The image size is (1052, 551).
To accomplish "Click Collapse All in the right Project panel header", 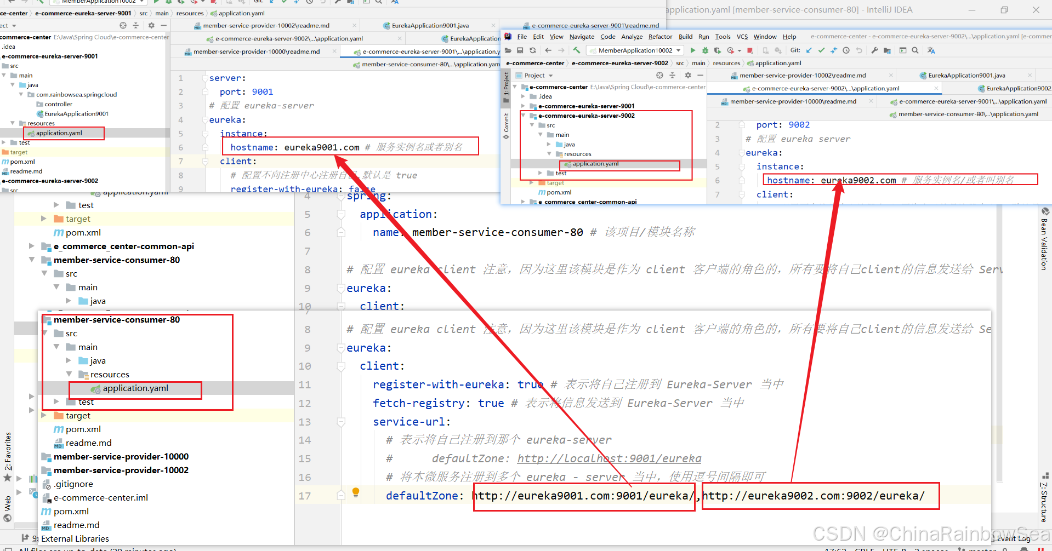I will coord(672,76).
